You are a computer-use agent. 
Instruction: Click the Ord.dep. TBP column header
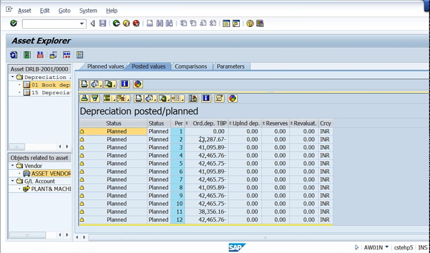[207, 123]
